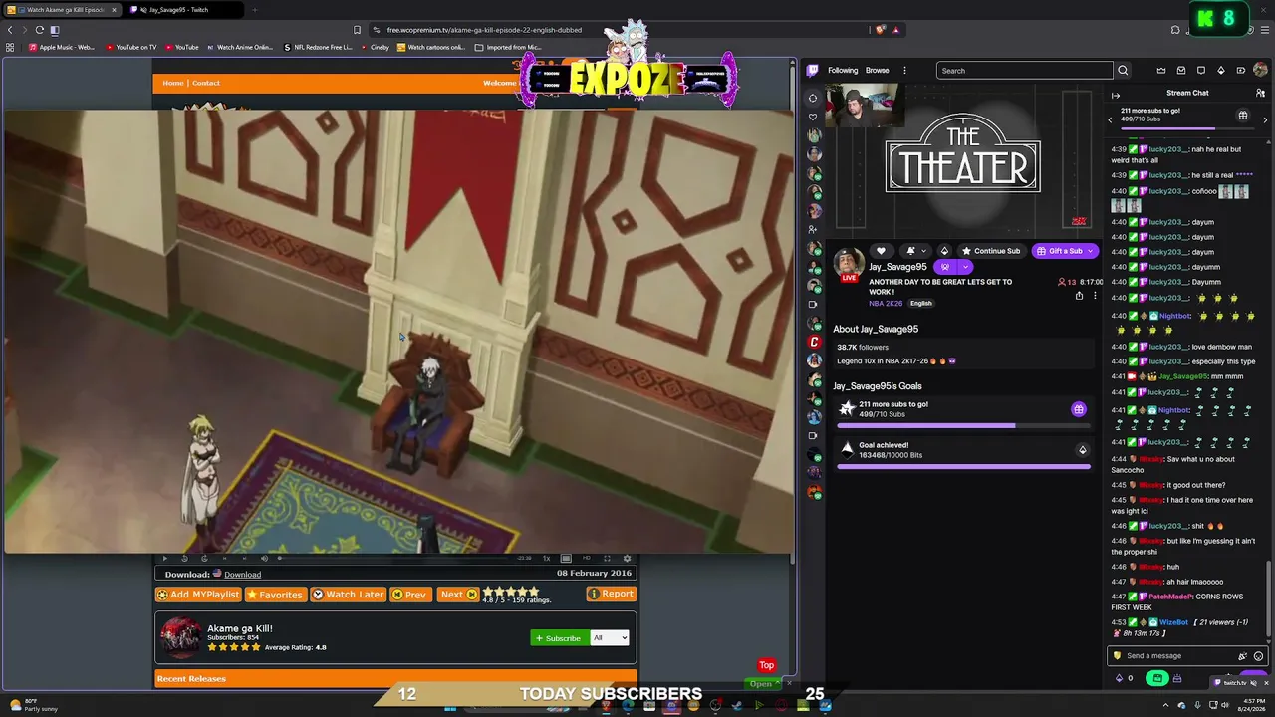The image size is (1275, 717).
Task: Click the Twitch search input field
Action: (x=1024, y=71)
